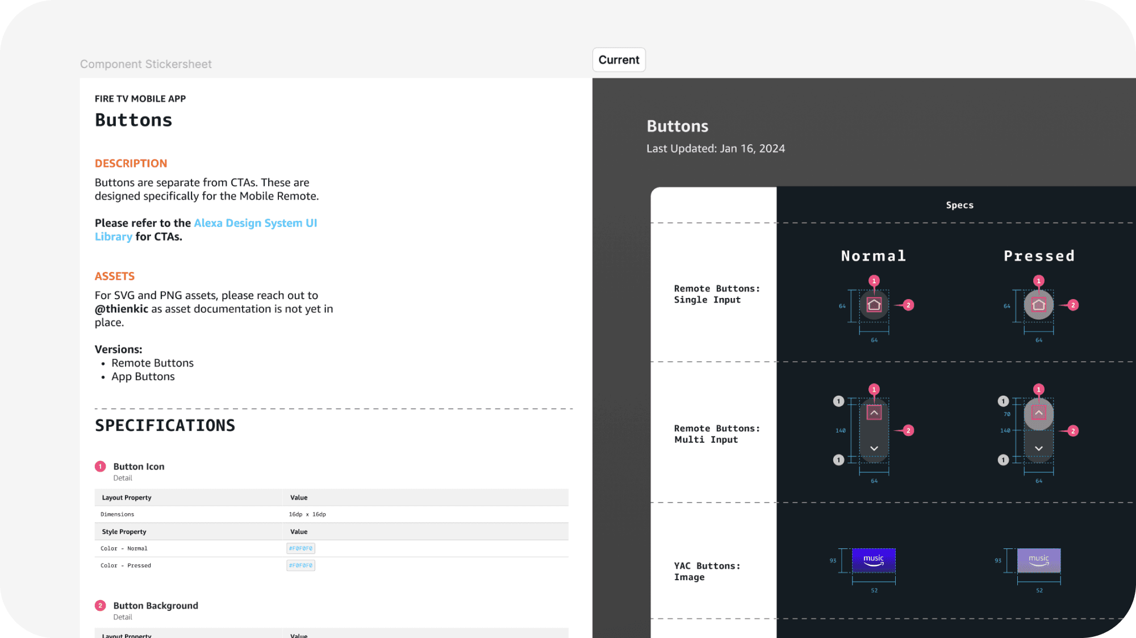The width and height of the screenshot is (1136, 638).
Task: Click the Component Stickersheet title
Action: pos(146,64)
